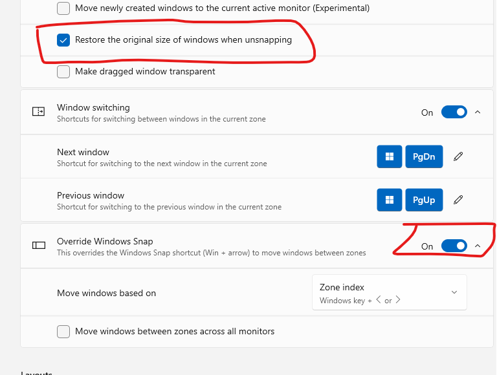Click the 'Next window' label text
Image resolution: width=497 pixels, height=375 pixels.
point(83,152)
